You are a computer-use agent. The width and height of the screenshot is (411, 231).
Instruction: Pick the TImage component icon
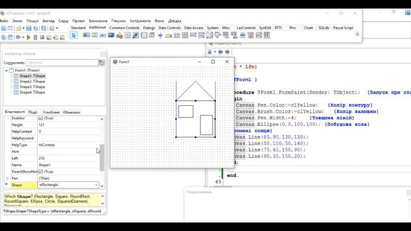(x=111, y=35)
